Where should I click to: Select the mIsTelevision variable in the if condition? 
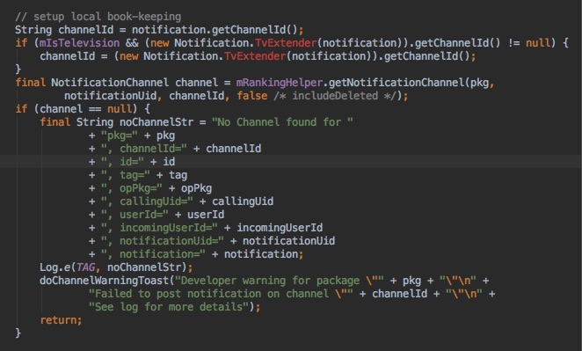[79, 43]
